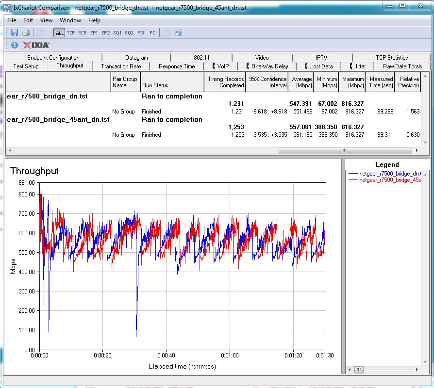Click legend panel scroll-down arrow
Image resolution: width=434 pixels, height=388 pixels.
coord(425,362)
